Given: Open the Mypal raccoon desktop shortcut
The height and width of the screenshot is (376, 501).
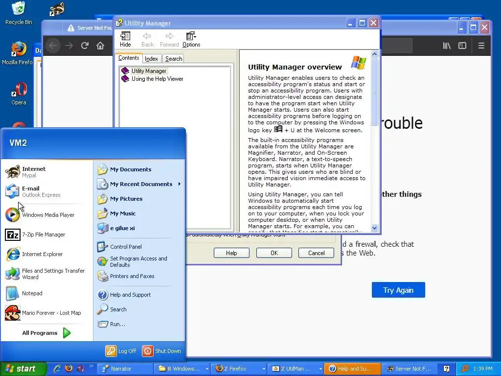Looking at the screenshot, I should point(57,9).
